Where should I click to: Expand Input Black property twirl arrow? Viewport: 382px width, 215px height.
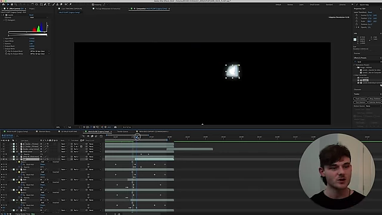[x=4, y=38]
